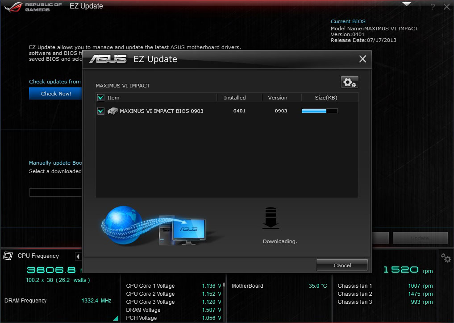Click the 1520 rpm fan speed value
Image resolution: width=454 pixels, height=323 pixels.
click(401, 270)
